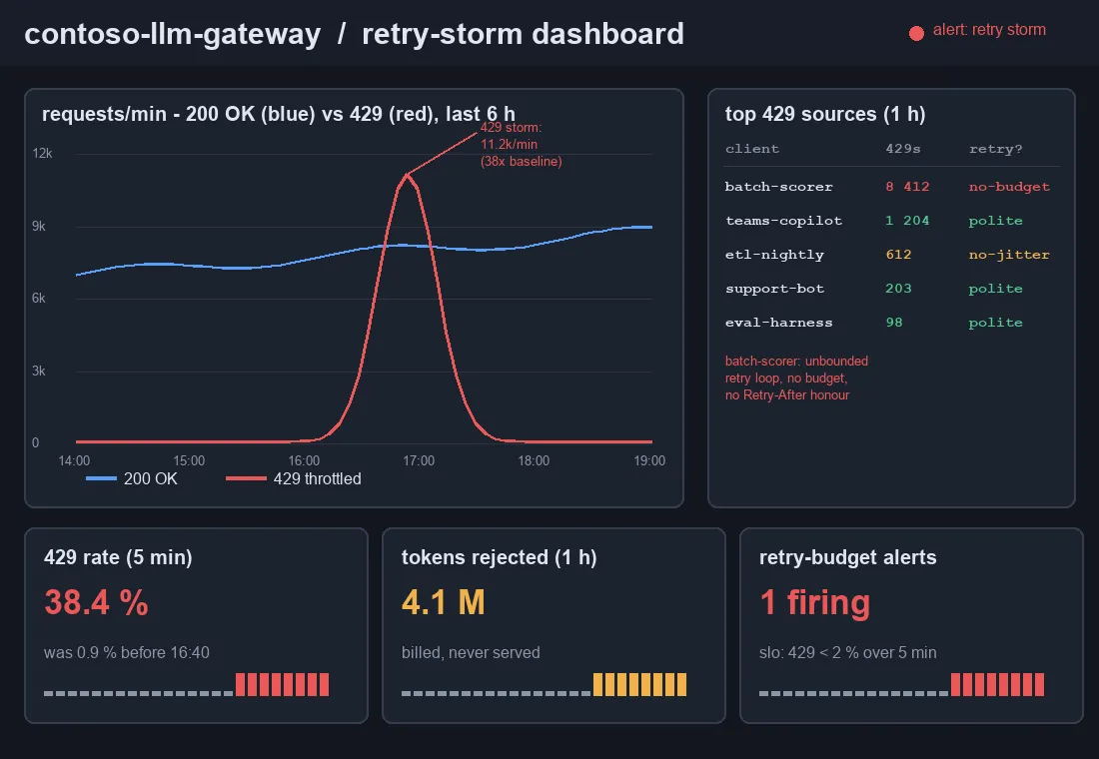Click the '203' count for support-bot
Image resolution: width=1099 pixels, height=759 pixels.
pos(898,289)
